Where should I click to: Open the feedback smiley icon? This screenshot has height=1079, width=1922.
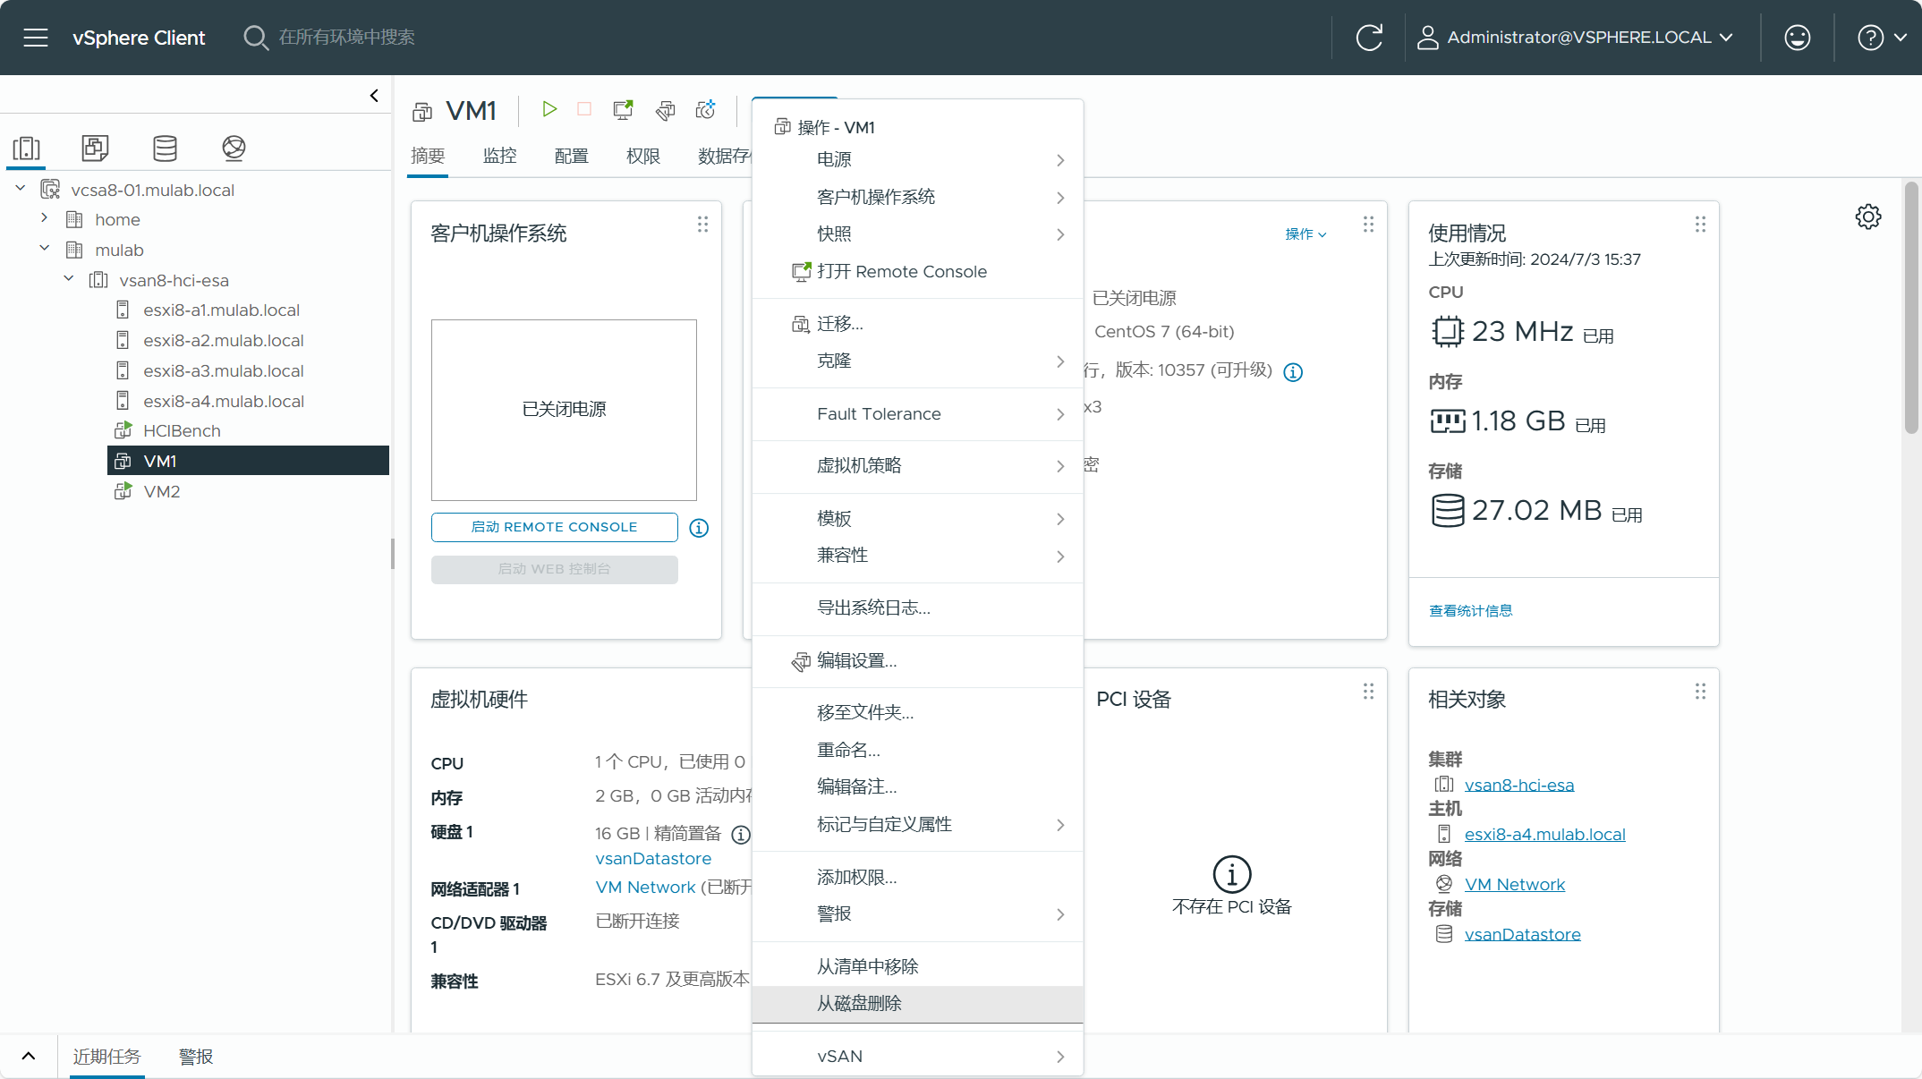point(1797,38)
